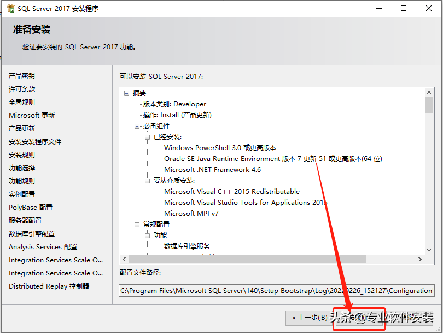Go to 全局规则 step in sidebar
Viewport: 443px width, 333px height.
coord(22,102)
